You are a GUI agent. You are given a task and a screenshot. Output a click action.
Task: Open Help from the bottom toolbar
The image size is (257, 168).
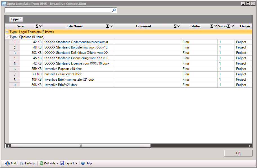[87, 163]
